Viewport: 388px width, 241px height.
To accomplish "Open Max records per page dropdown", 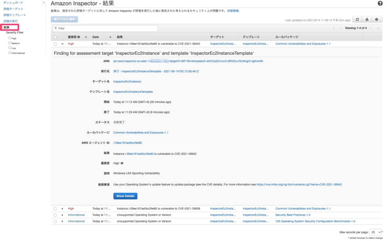I will 375,232.
